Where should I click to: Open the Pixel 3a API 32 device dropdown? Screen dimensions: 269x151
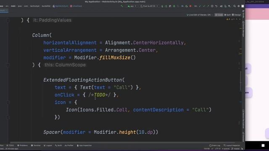coord(149,6)
